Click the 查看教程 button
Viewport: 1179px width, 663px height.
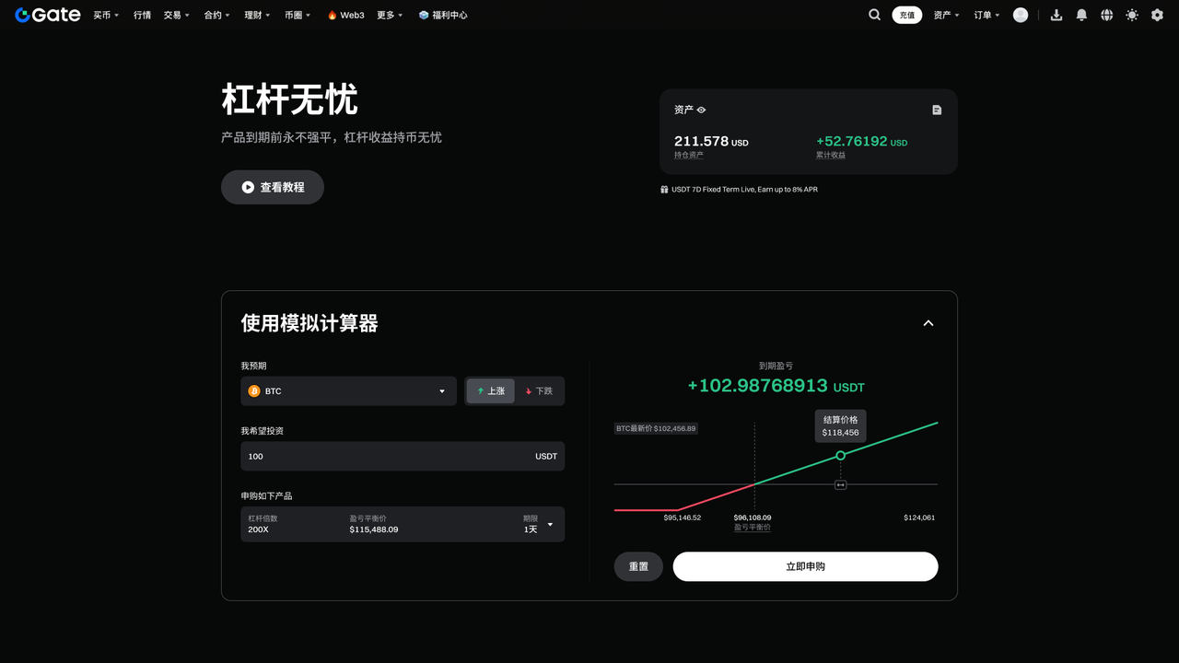pos(273,187)
